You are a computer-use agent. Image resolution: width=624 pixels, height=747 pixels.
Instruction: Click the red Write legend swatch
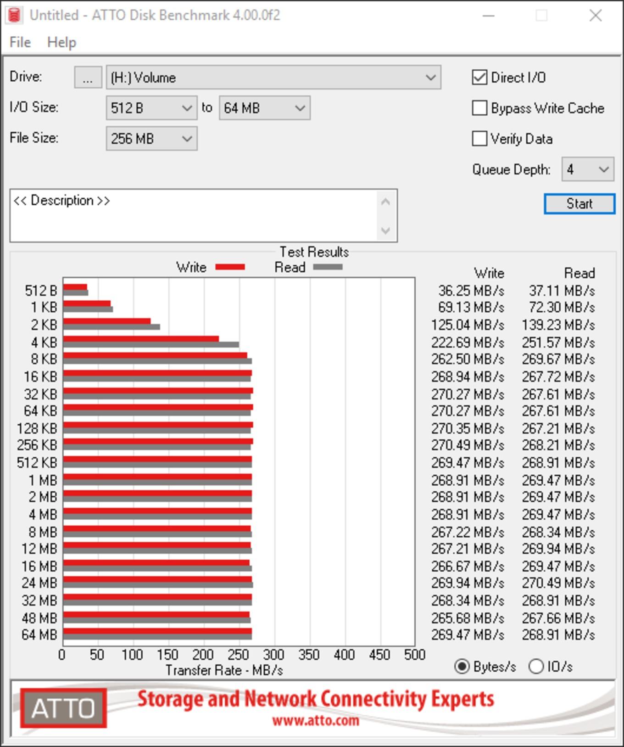pos(230,267)
